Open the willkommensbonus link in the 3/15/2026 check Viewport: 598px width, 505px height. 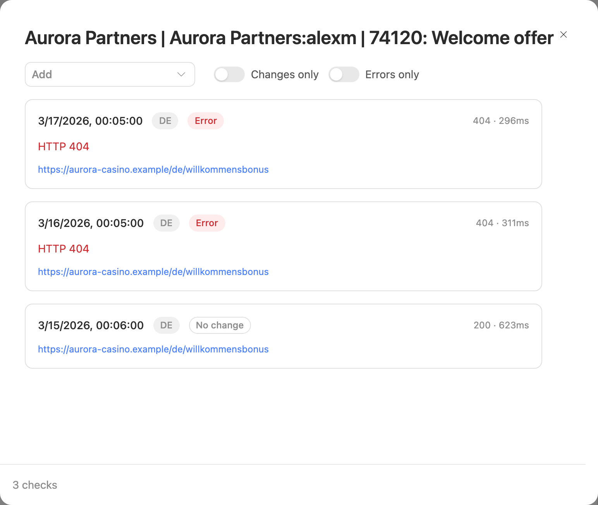pos(153,349)
